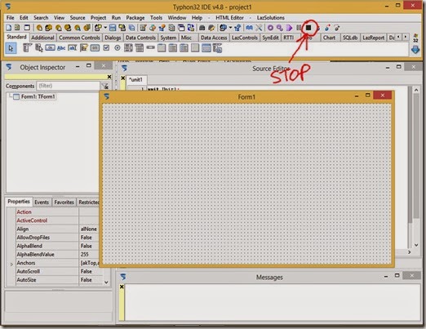
Task: Click the X button in Messages panel
Action: [x=122, y=287]
